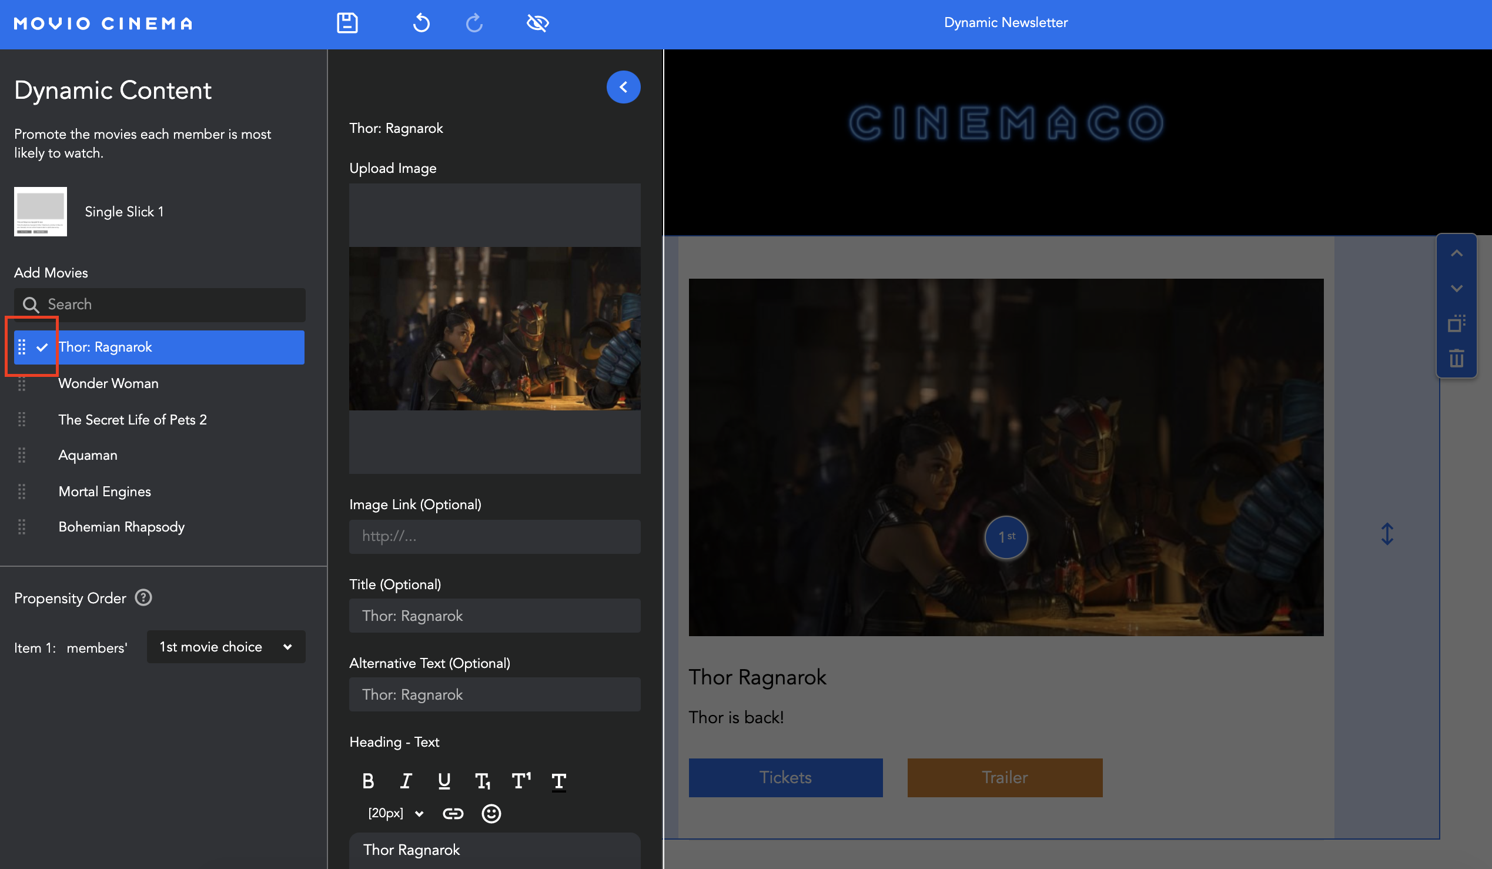Toggle bold formatting
Image resolution: width=1492 pixels, height=869 pixels.
click(x=367, y=781)
